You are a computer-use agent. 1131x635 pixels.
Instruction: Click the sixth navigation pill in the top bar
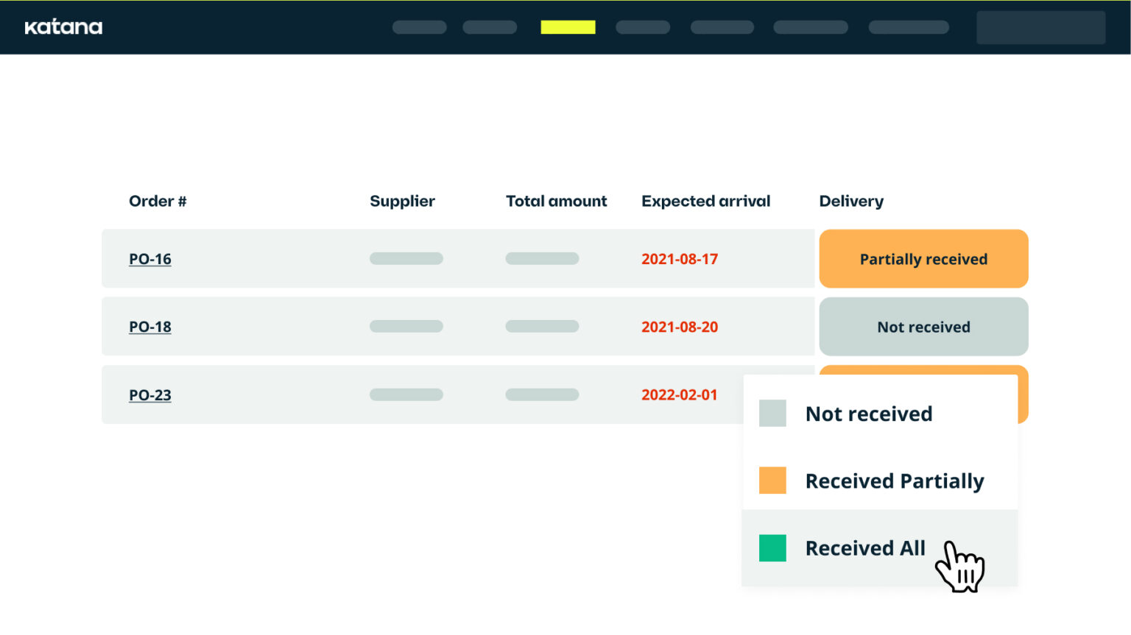point(810,26)
